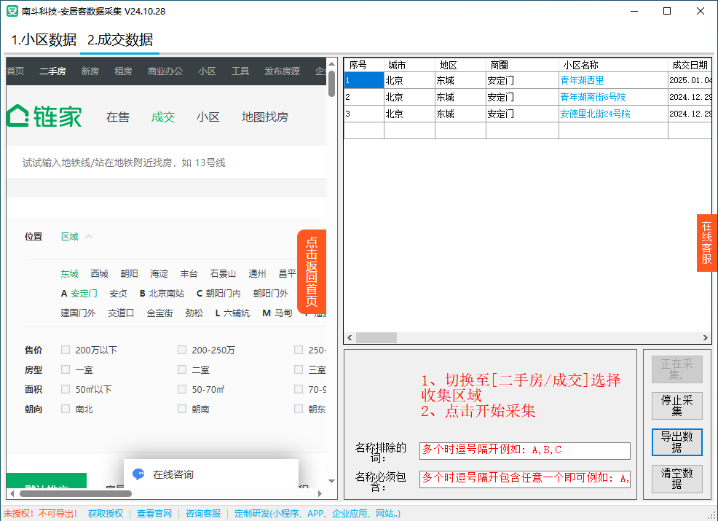Open 青年湖南街6号院 community link

593,97
